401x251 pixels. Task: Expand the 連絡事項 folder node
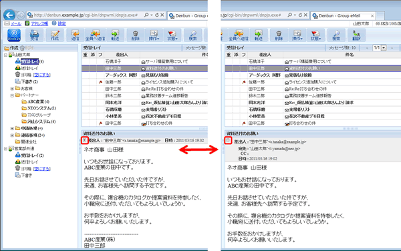click(12, 135)
